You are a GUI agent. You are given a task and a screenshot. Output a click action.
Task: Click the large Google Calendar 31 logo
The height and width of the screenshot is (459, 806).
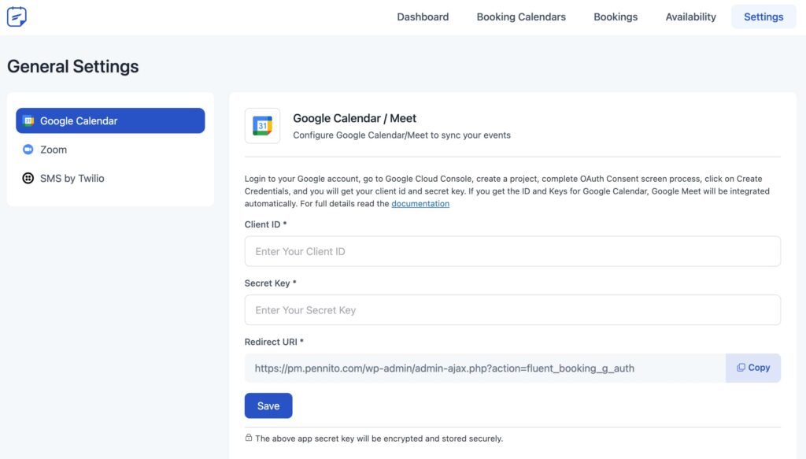(262, 126)
